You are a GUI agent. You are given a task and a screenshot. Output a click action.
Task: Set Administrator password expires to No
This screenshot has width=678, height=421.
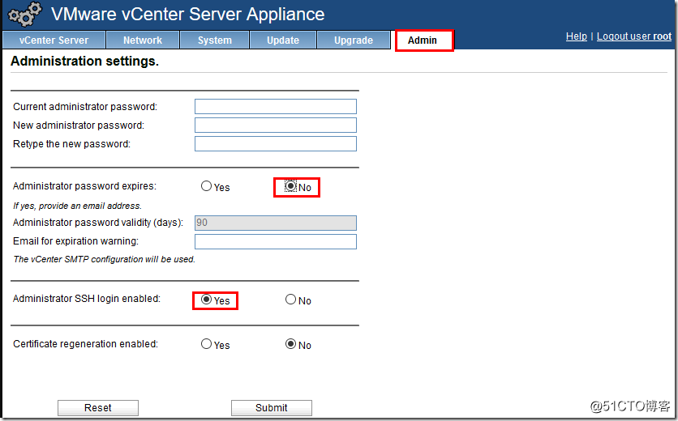click(x=290, y=186)
